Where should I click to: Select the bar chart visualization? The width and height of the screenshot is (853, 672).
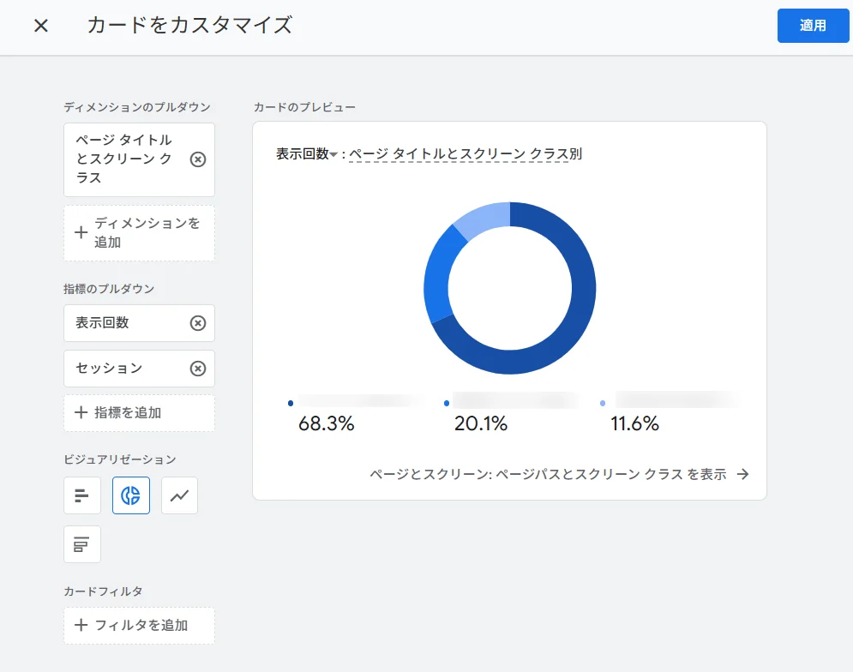(x=82, y=495)
